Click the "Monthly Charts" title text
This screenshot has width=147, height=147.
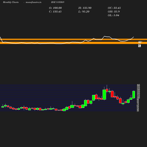click(x=11, y=2)
